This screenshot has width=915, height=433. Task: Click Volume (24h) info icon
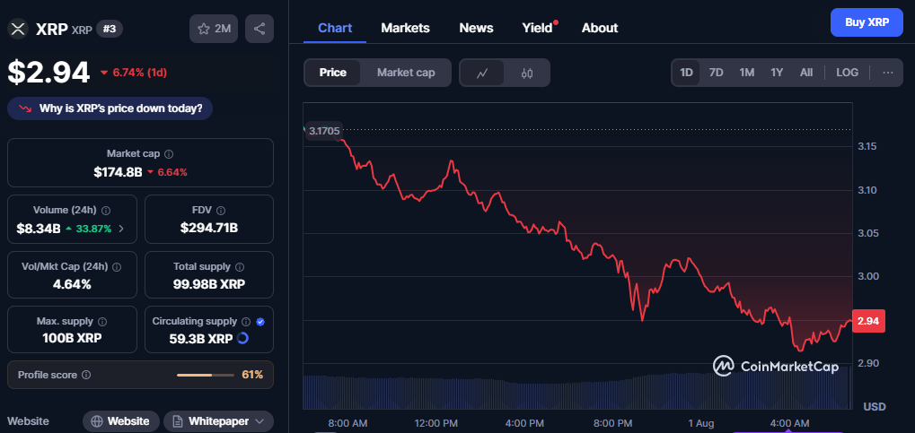(107, 211)
